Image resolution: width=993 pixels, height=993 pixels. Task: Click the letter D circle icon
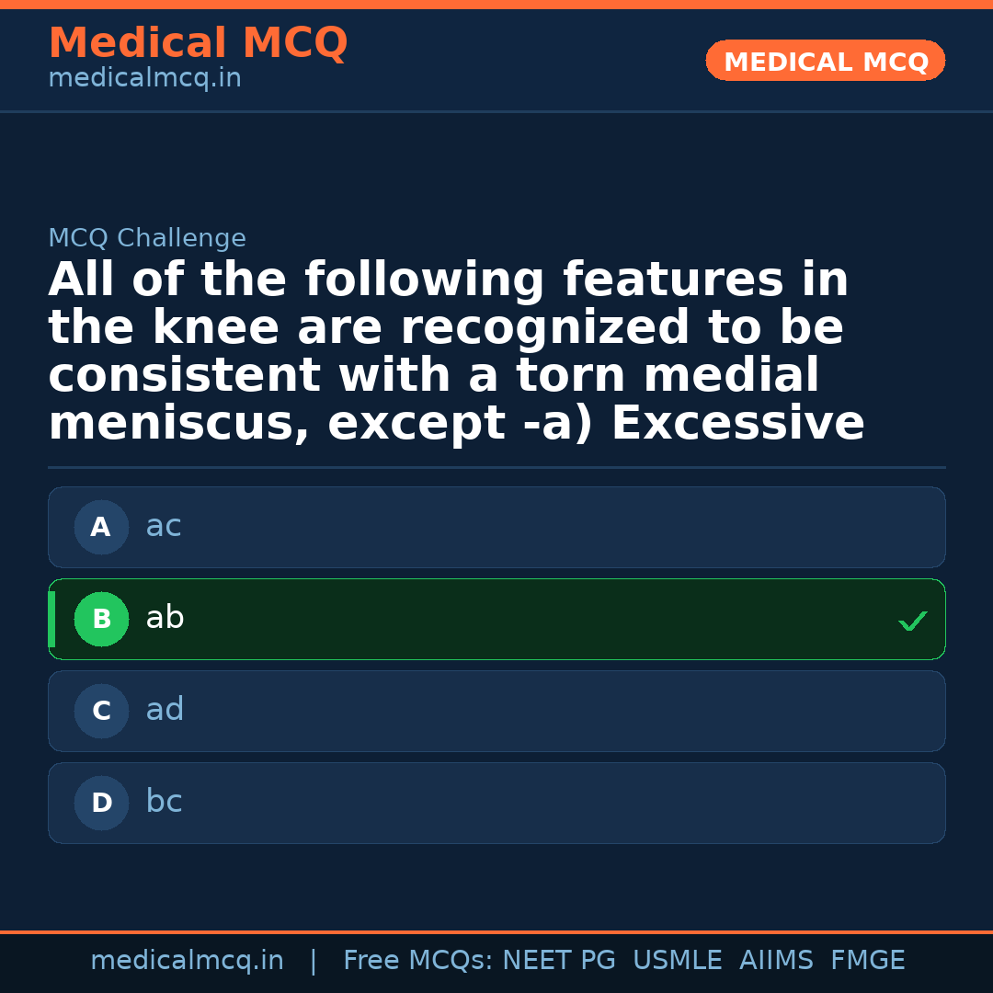tap(101, 803)
